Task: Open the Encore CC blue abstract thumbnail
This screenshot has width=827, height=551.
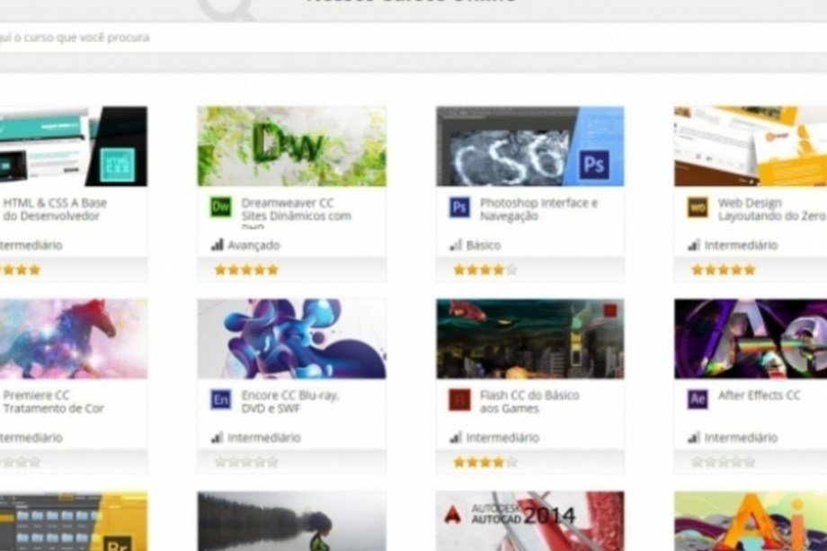Action: pos(291,339)
